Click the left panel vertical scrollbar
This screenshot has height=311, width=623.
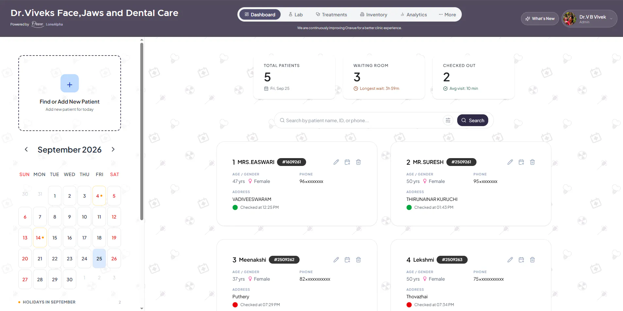coord(142,132)
